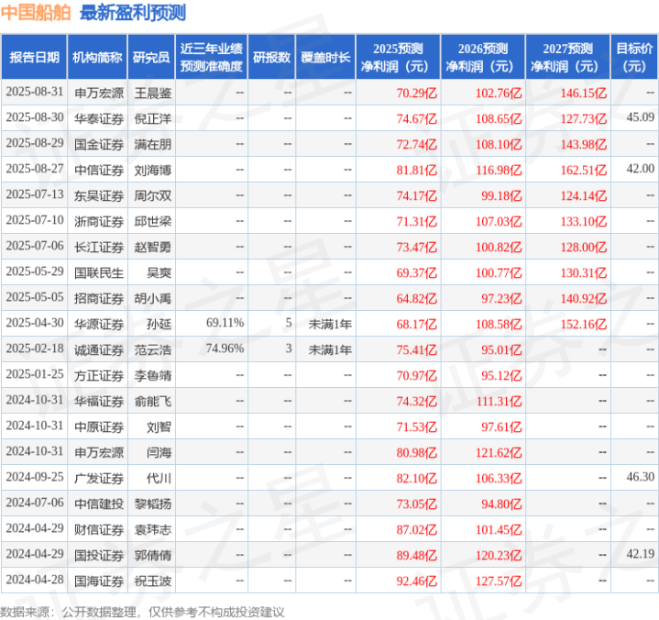
Task: Select 浙商证券 institution cell
Action: tap(99, 221)
